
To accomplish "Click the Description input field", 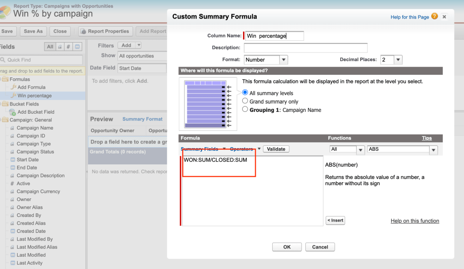I will (x=305, y=48).
